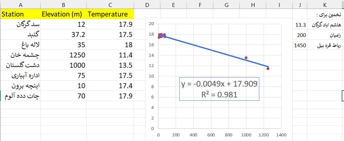This screenshot has width=344, height=141.
Task: Select the station cell چشمه خان
Action: click(21, 55)
